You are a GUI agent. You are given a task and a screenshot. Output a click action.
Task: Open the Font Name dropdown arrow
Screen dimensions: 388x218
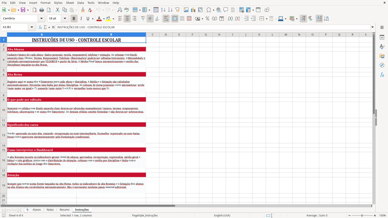click(41, 19)
